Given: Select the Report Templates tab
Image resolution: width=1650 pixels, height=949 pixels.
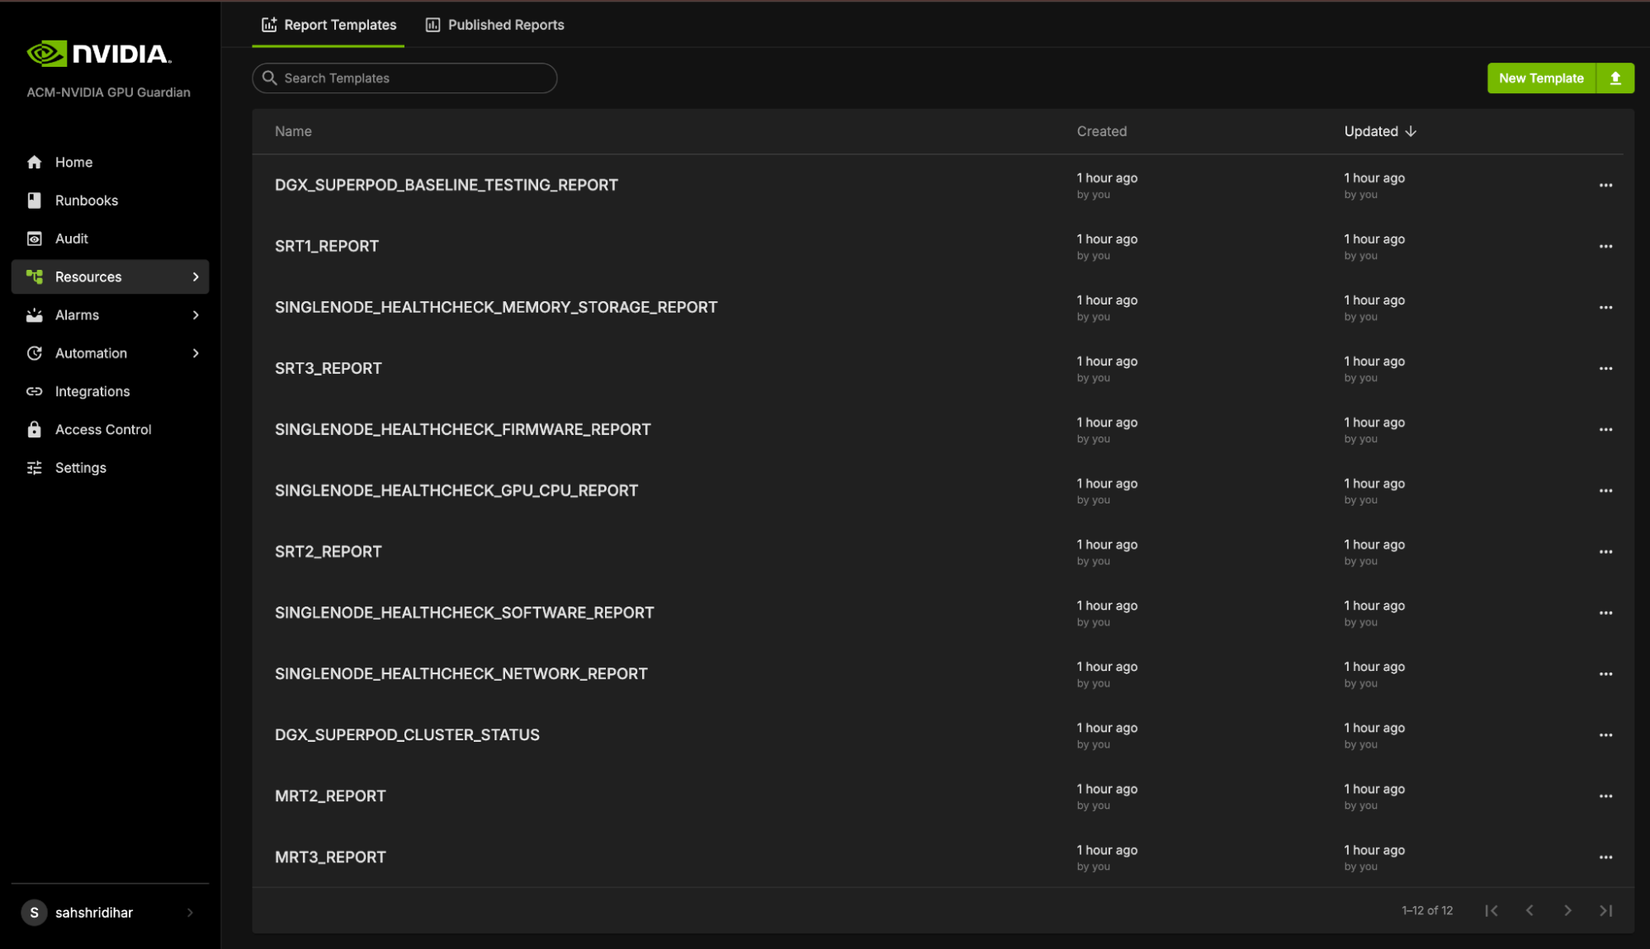Looking at the screenshot, I should [329, 25].
